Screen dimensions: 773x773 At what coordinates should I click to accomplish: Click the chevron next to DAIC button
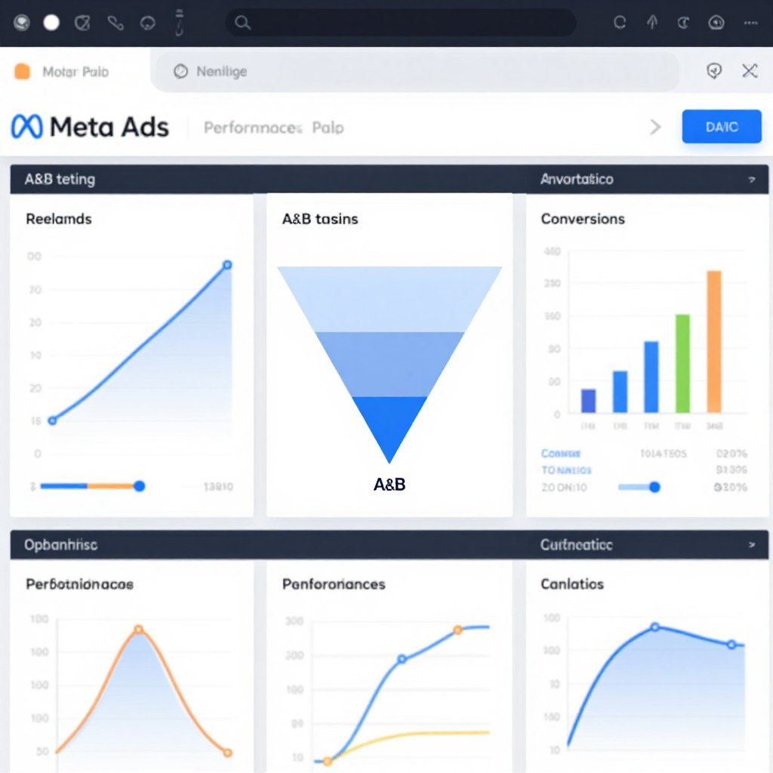pyautogui.click(x=655, y=127)
